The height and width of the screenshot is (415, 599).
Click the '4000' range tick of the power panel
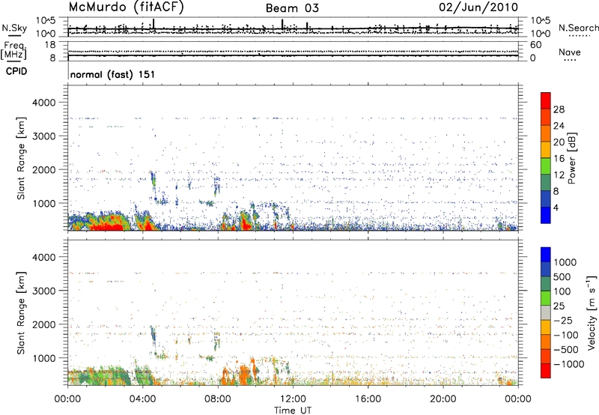[44, 103]
